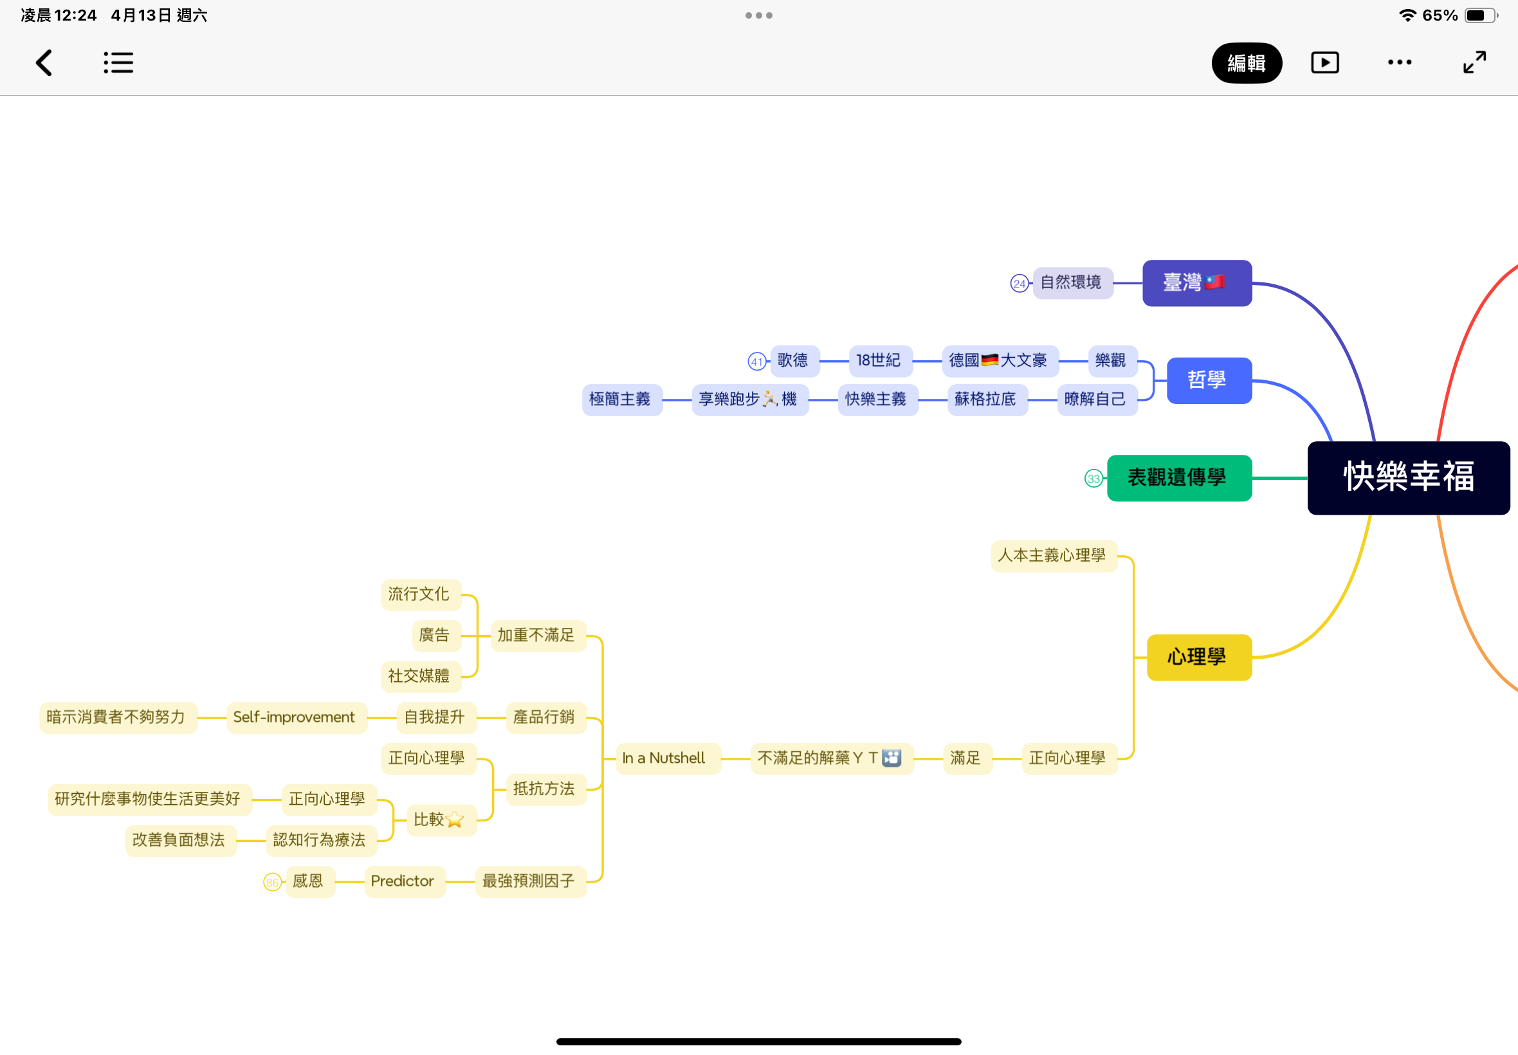Expand the collapsed 24 badge near 自然環境
The width and height of the screenshot is (1518, 1055).
(x=1019, y=284)
